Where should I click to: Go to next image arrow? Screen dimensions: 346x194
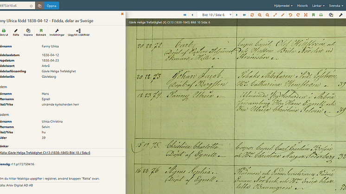237,15
